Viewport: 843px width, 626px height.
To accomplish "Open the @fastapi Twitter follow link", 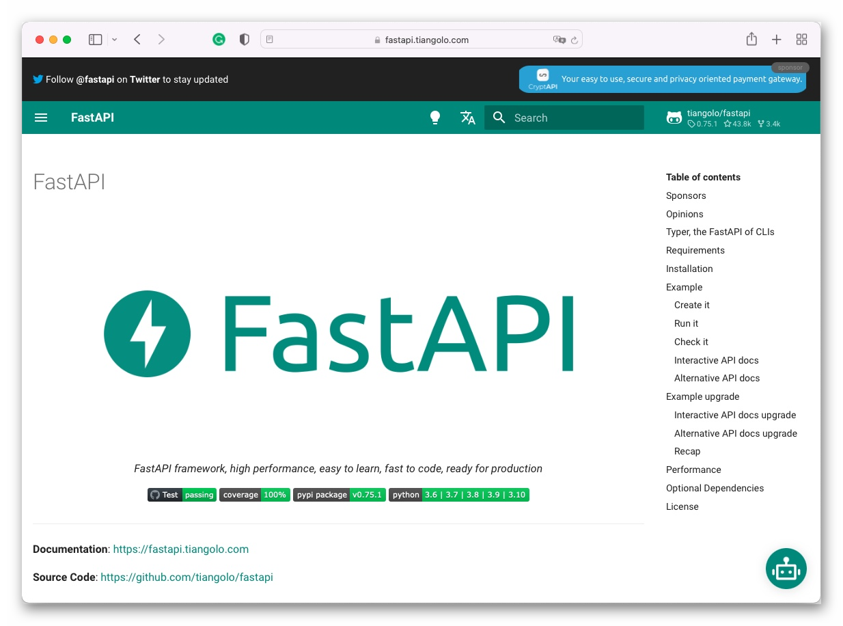I will pos(95,79).
